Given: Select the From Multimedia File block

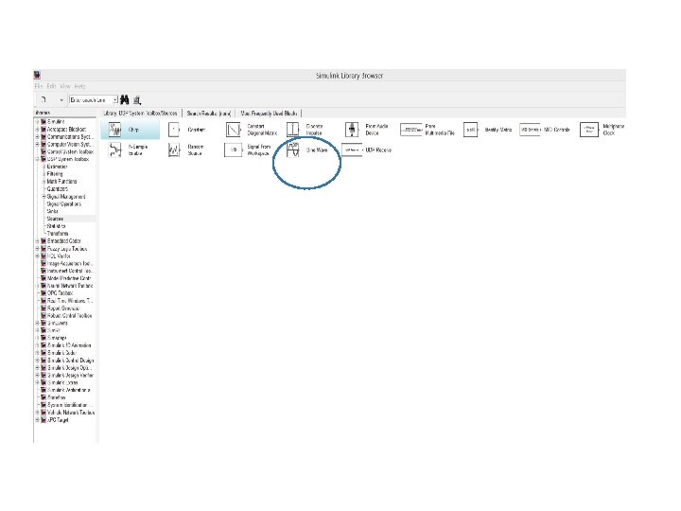Looking at the screenshot, I should 428,130.
